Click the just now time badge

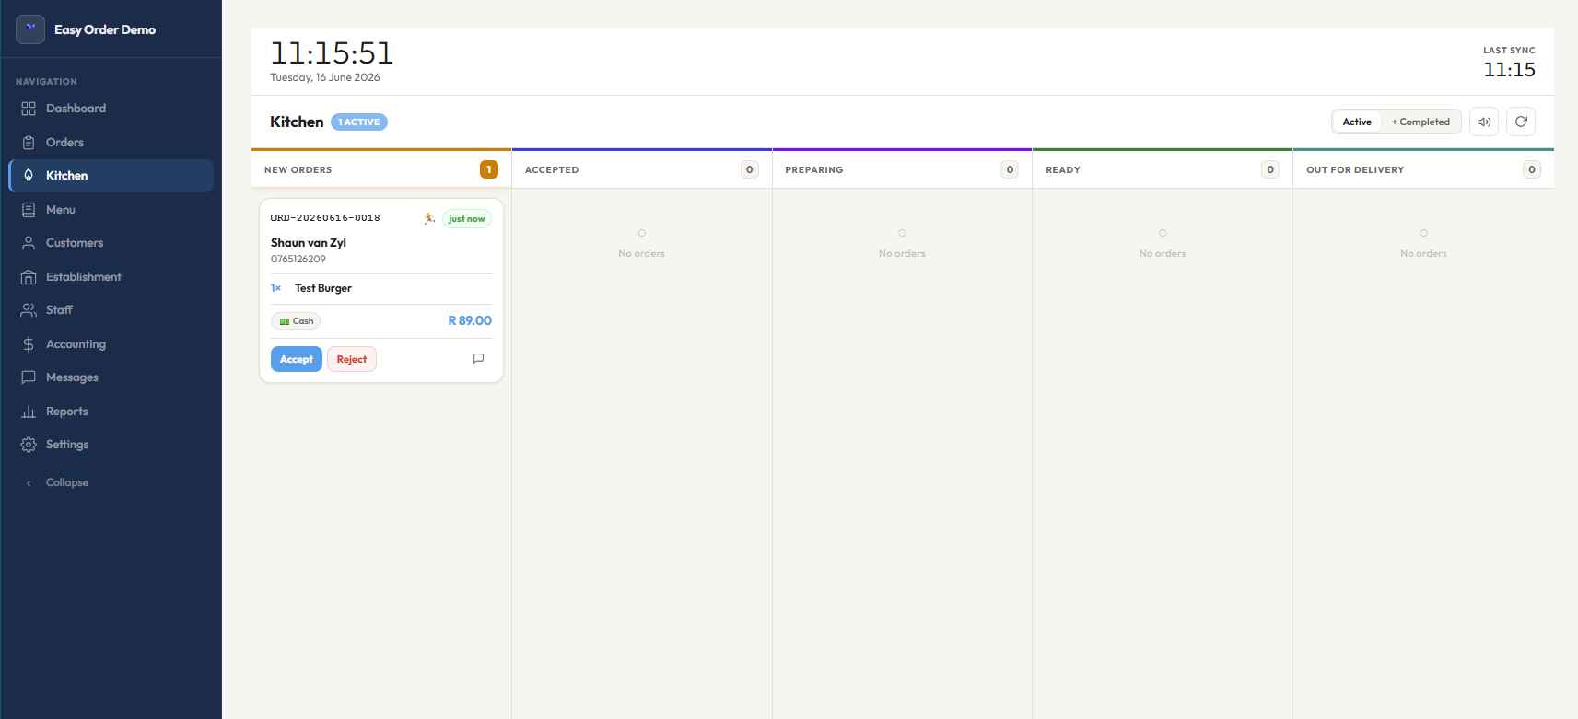tap(467, 219)
